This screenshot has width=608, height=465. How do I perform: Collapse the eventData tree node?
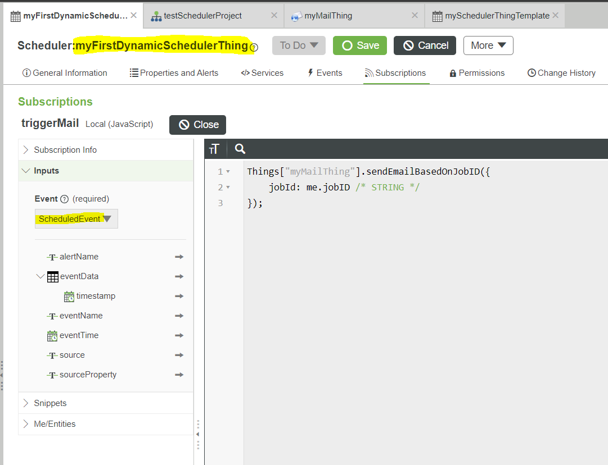click(38, 276)
